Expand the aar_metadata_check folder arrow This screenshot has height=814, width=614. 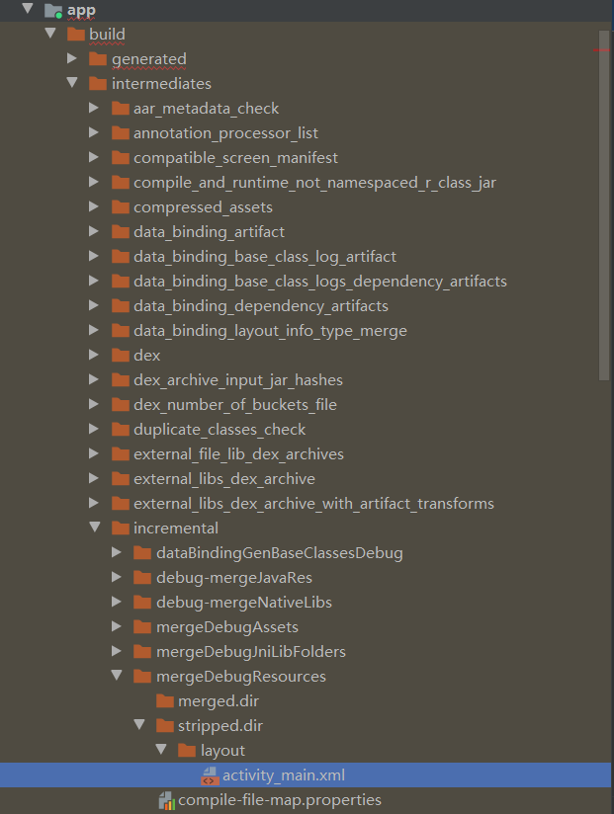(94, 108)
